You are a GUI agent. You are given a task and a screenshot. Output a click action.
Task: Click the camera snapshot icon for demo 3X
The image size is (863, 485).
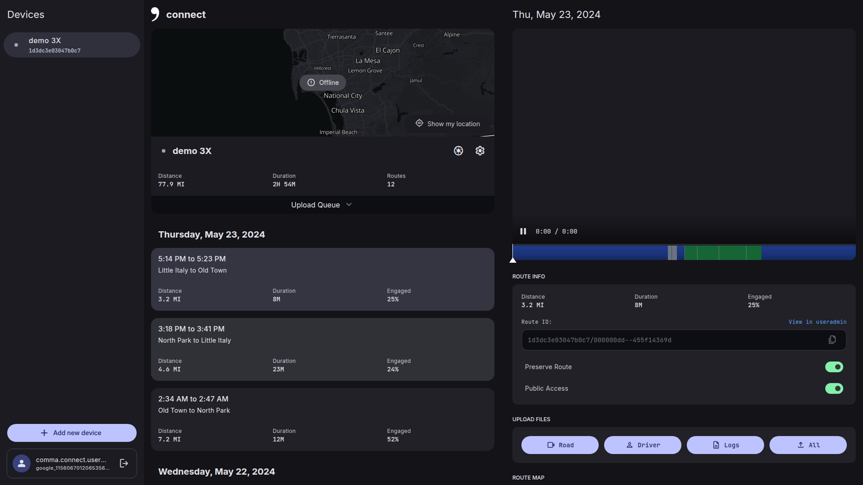[x=458, y=151]
